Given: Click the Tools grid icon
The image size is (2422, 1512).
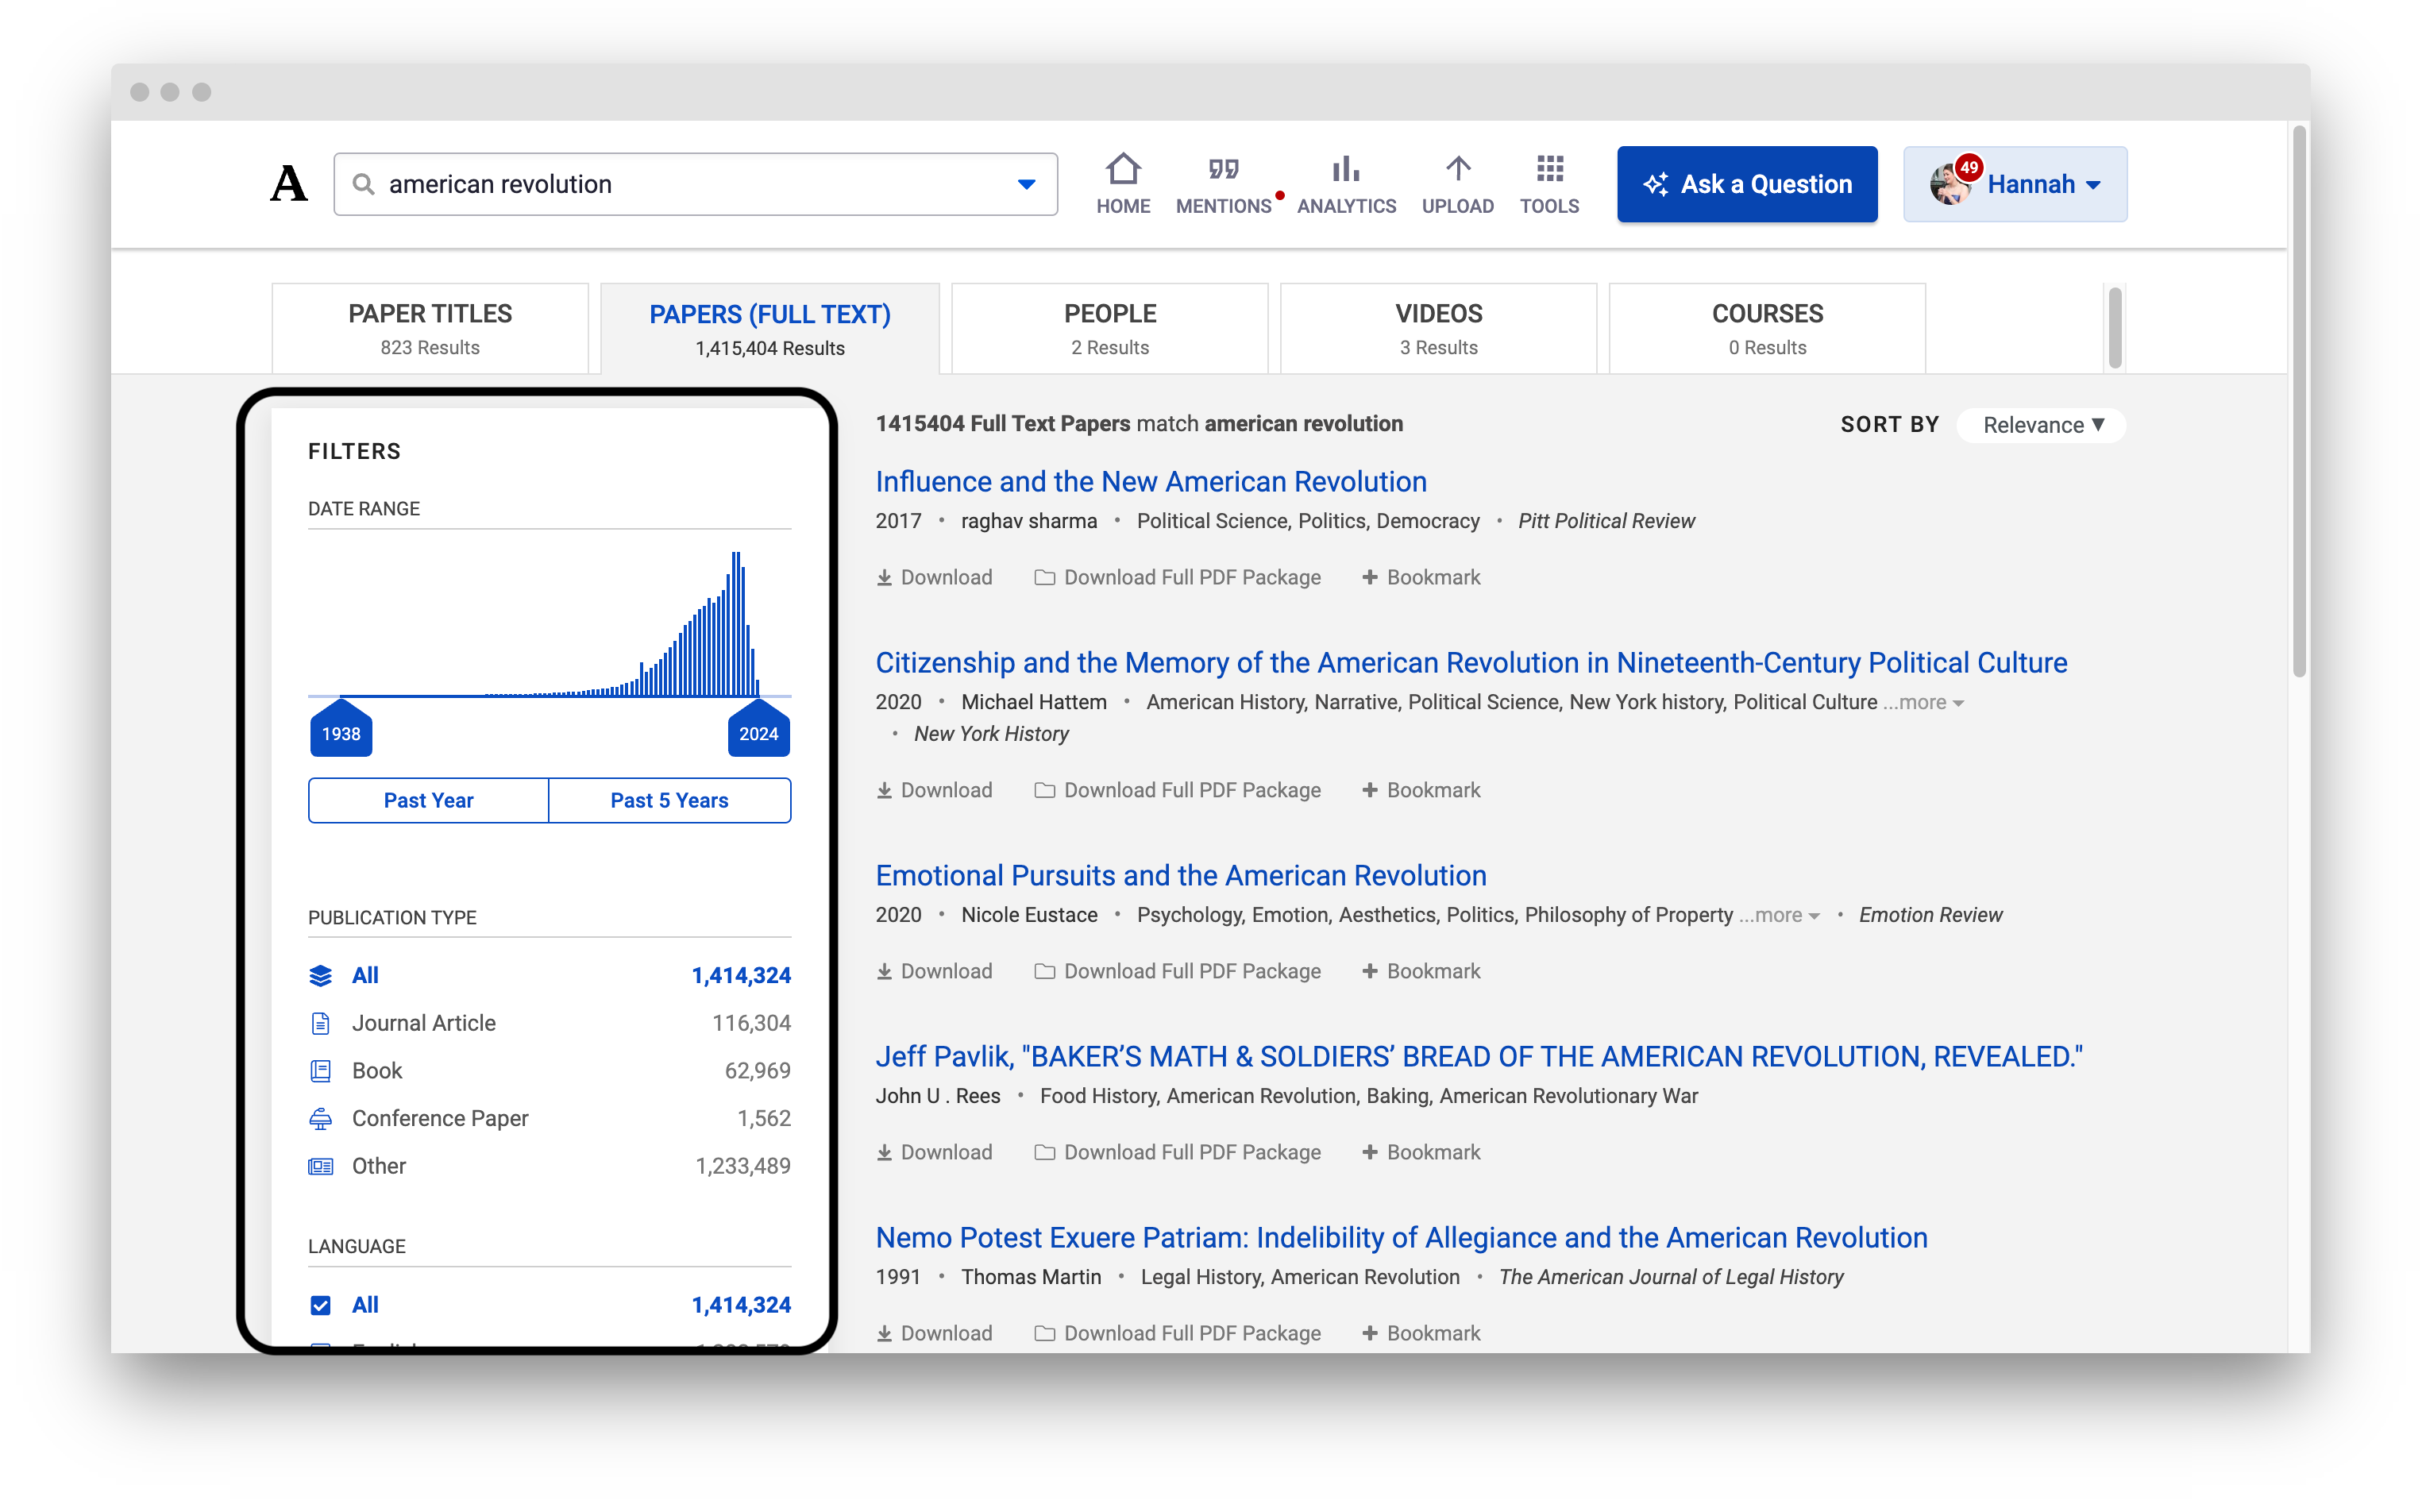Looking at the screenshot, I should click(1548, 171).
